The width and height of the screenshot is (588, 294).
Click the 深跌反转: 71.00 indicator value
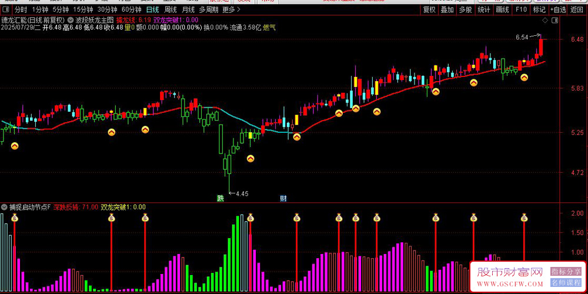[76, 207]
